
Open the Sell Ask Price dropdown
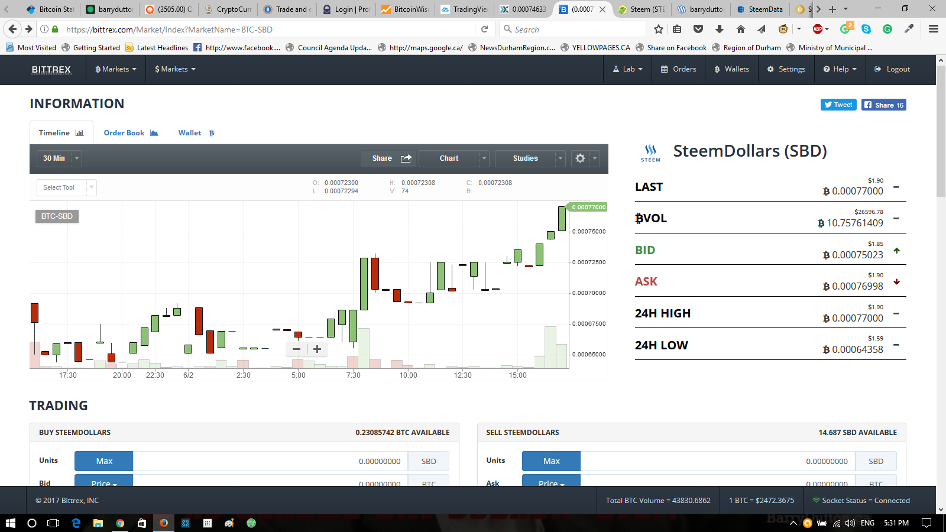551,482
